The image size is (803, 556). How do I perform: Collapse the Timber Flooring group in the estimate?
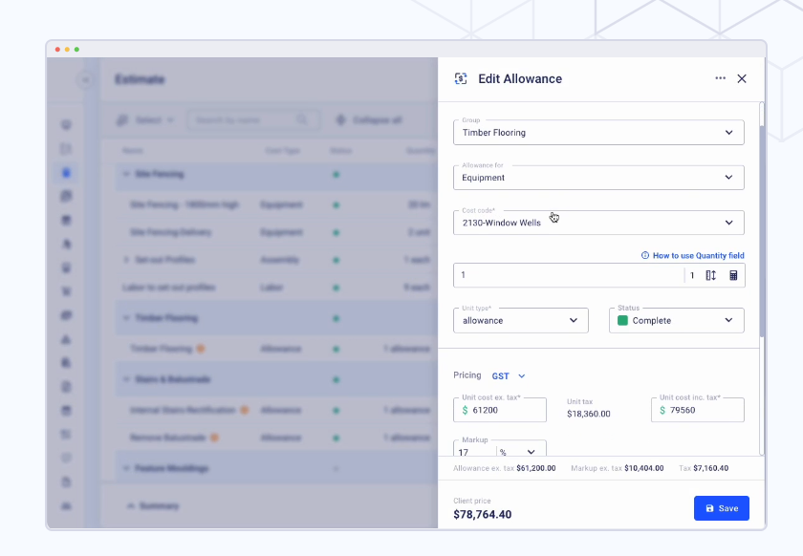coord(126,318)
